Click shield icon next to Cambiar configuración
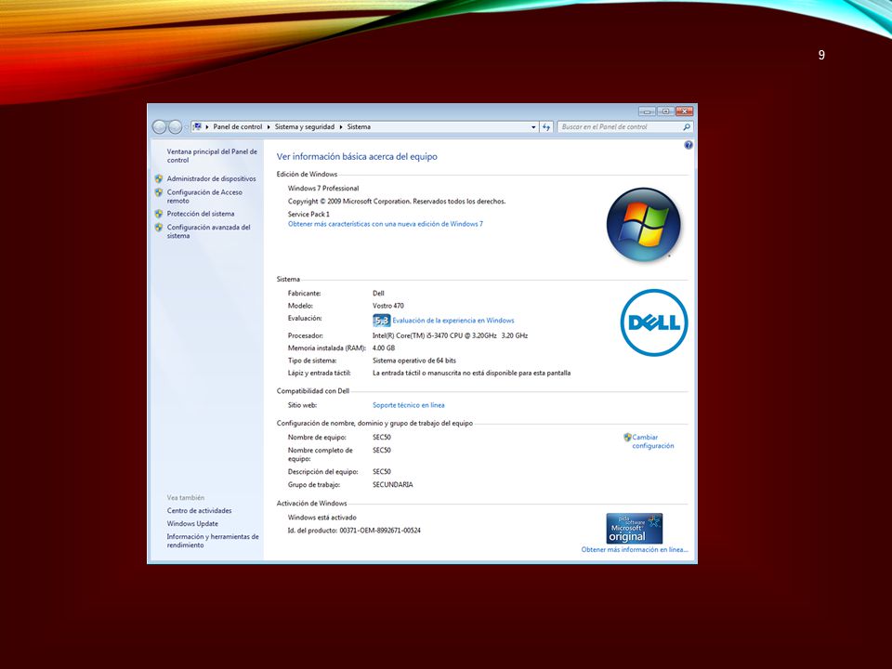 627,438
